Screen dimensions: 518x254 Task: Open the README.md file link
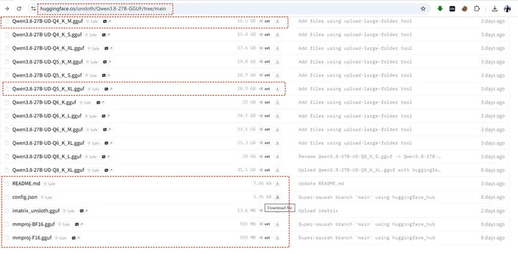pyautogui.click(x=26, y=184)
